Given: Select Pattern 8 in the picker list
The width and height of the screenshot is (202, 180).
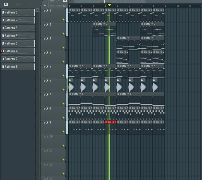Looking at the screenshot, I should coord(18,66).
